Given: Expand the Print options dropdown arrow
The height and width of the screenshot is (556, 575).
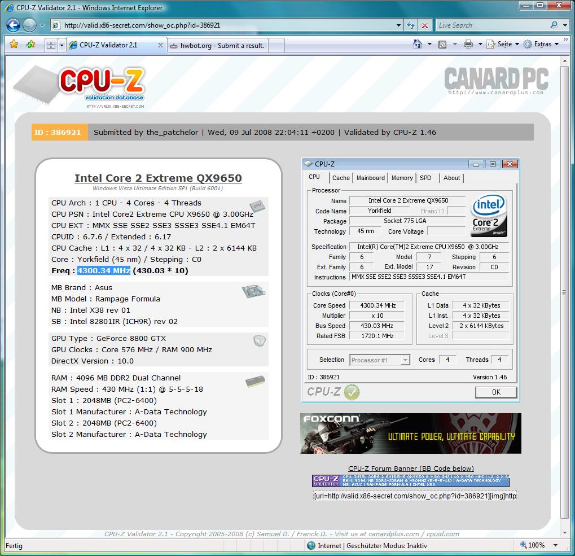Looking at the screenshot, I should [x=480, y=45].
